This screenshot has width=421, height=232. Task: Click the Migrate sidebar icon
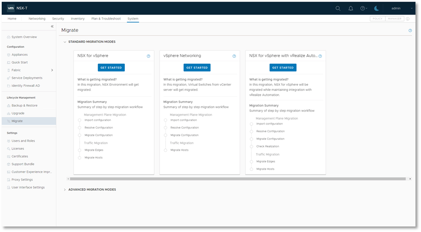pos(8,121)
